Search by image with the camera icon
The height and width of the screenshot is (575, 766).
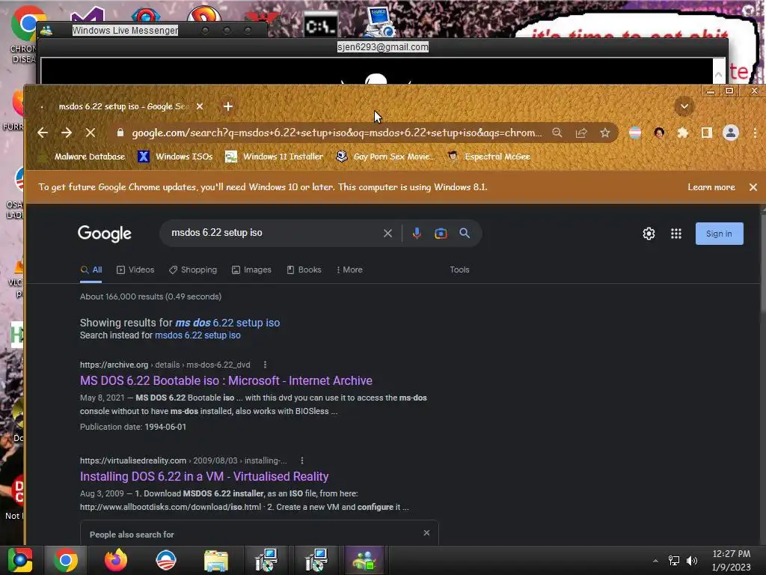click(x=441, y=234)
